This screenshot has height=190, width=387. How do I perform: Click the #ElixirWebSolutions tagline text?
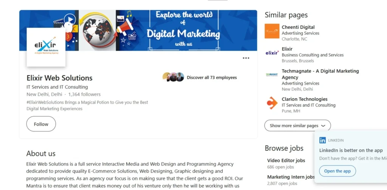pos(87,105)
